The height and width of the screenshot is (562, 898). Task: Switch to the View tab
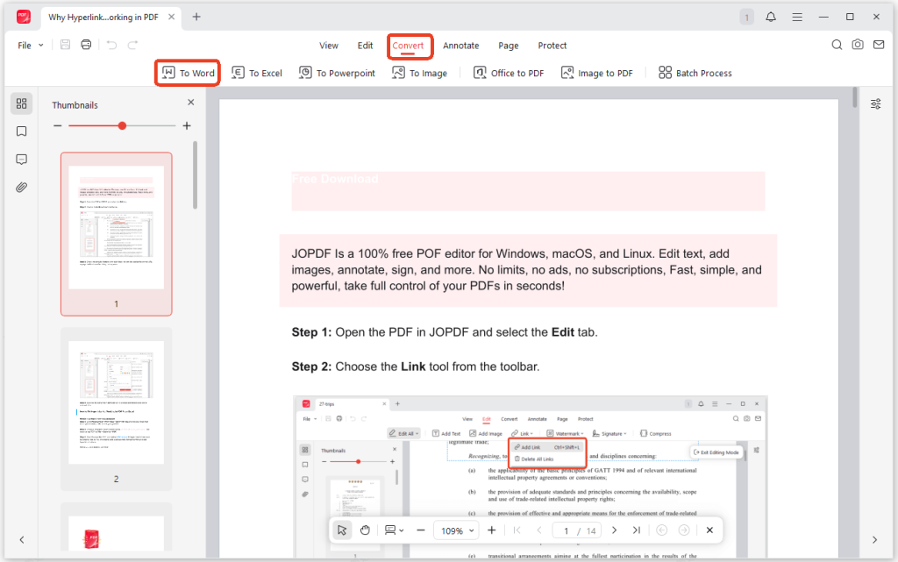329,46
